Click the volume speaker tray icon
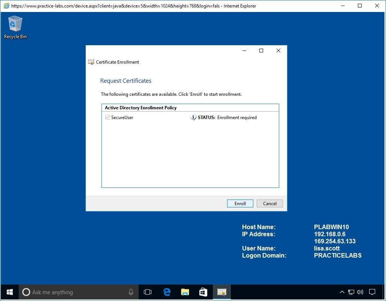Screen dimensions: 386x301 tap(360, 292)
